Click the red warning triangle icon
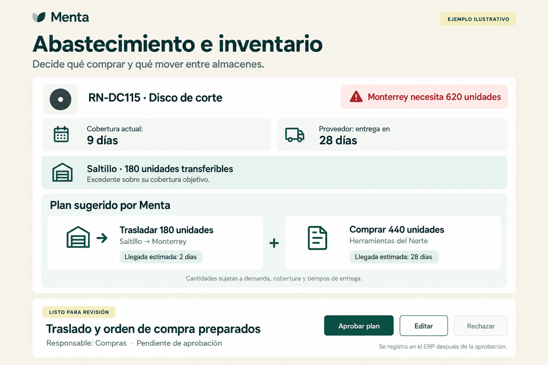 tap(356, 97)
